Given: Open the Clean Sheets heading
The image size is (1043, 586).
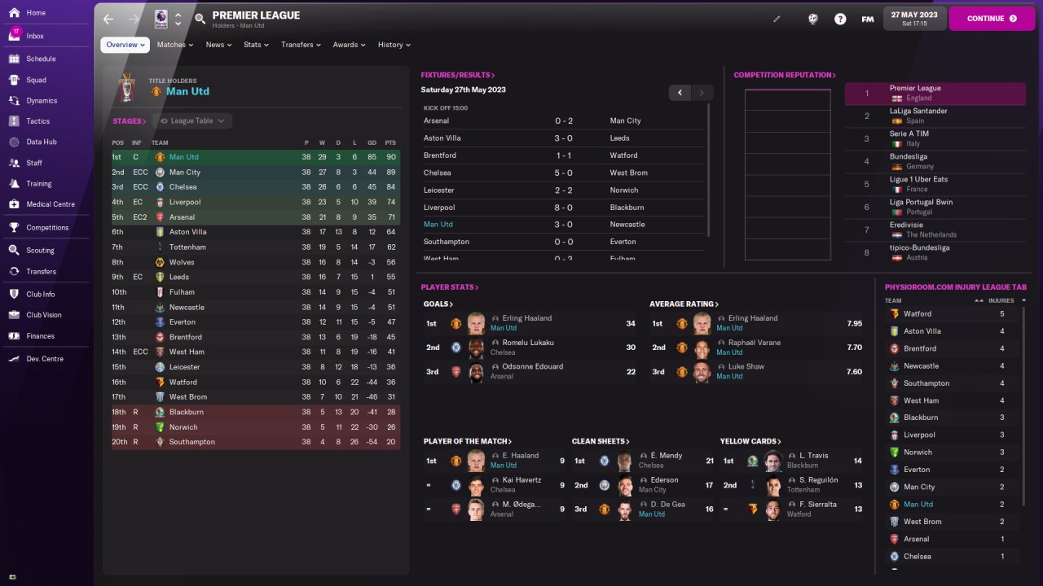Looking at the screenshot, I should coord(601,441).
